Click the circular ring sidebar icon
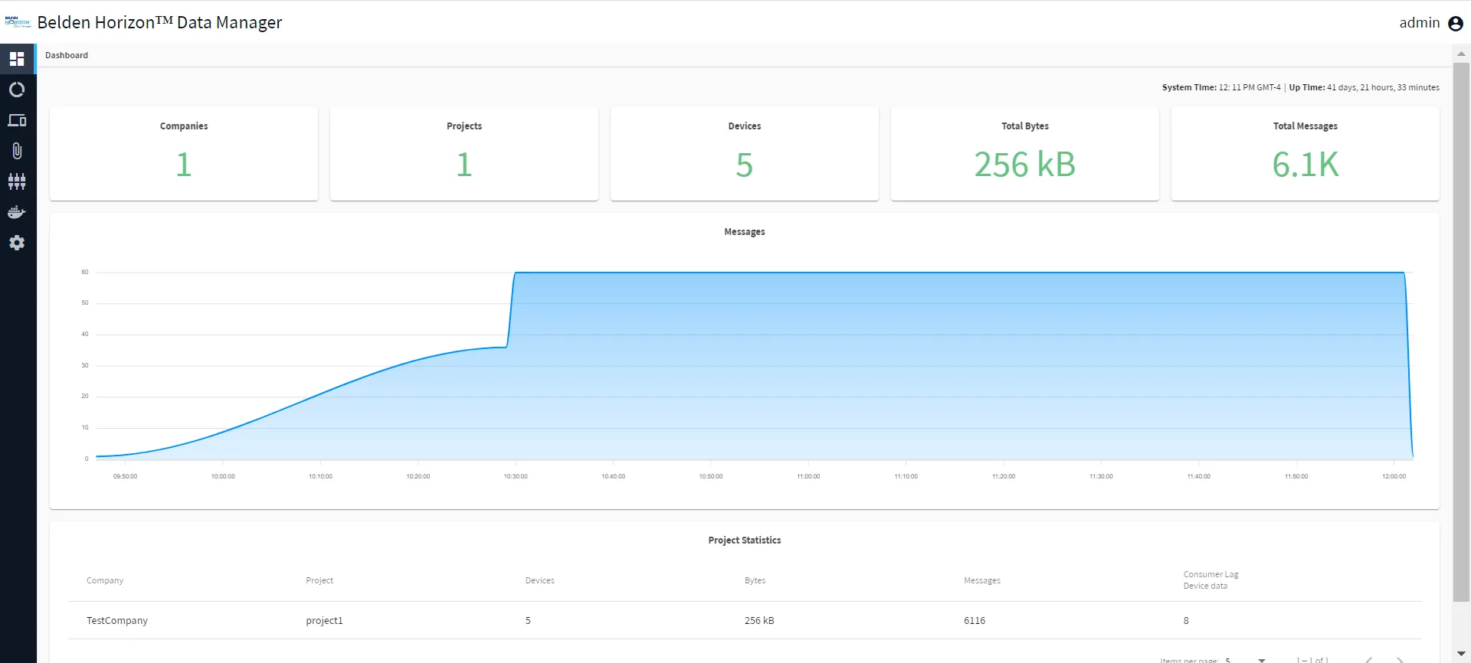Screen dimensions: 1471x663 click(x=17, y=90)
